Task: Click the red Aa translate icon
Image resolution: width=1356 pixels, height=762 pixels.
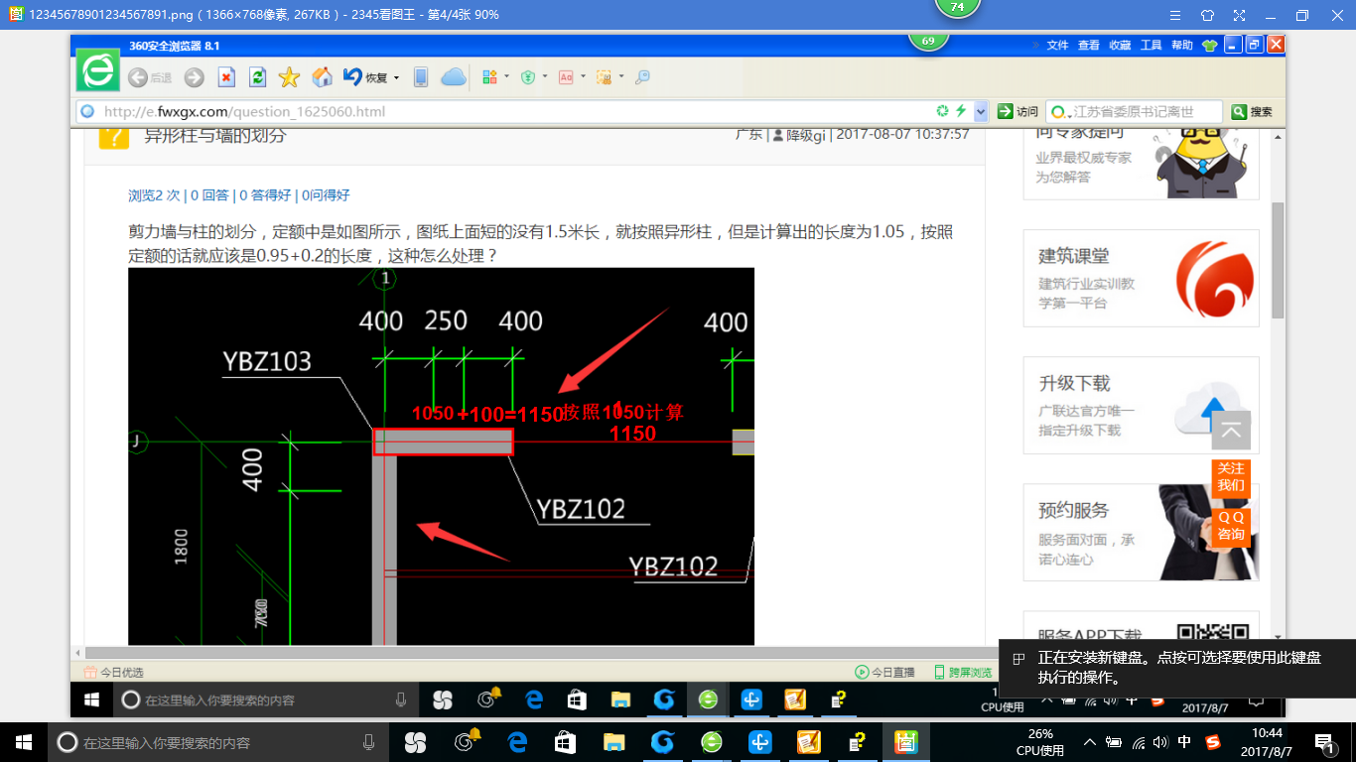Action: [x=566, y=77]
